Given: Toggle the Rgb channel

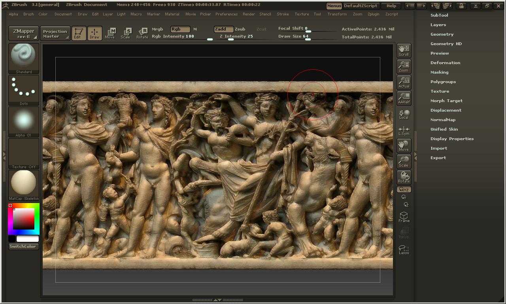Looking at the screenshot, I should (x=180, y=29).
